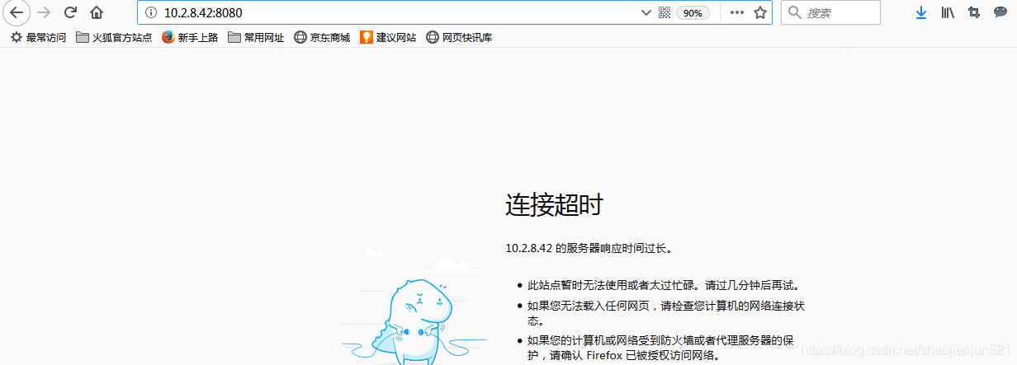Open the home page via house icon
Viewport: 1017px width, 365px height.
(97, 12)
